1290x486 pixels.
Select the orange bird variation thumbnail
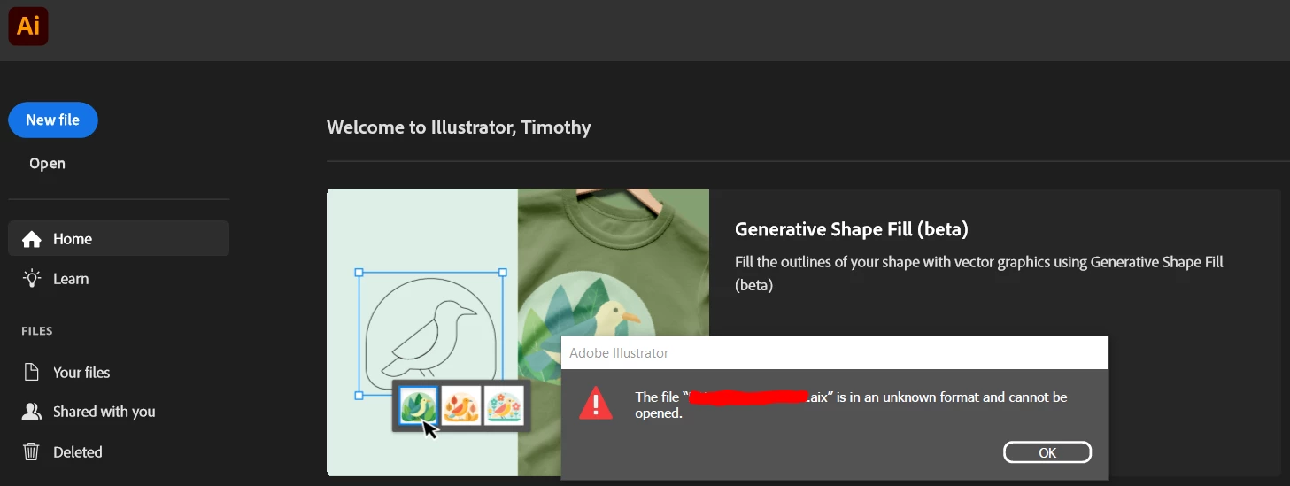click(461, 405)
